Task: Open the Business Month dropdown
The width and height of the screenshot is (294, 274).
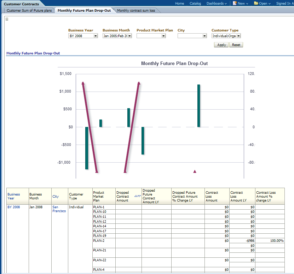Action: (x=129, y=36)
